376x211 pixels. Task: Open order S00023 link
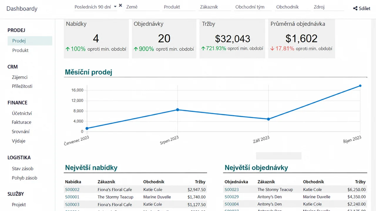tap(232, 190)
